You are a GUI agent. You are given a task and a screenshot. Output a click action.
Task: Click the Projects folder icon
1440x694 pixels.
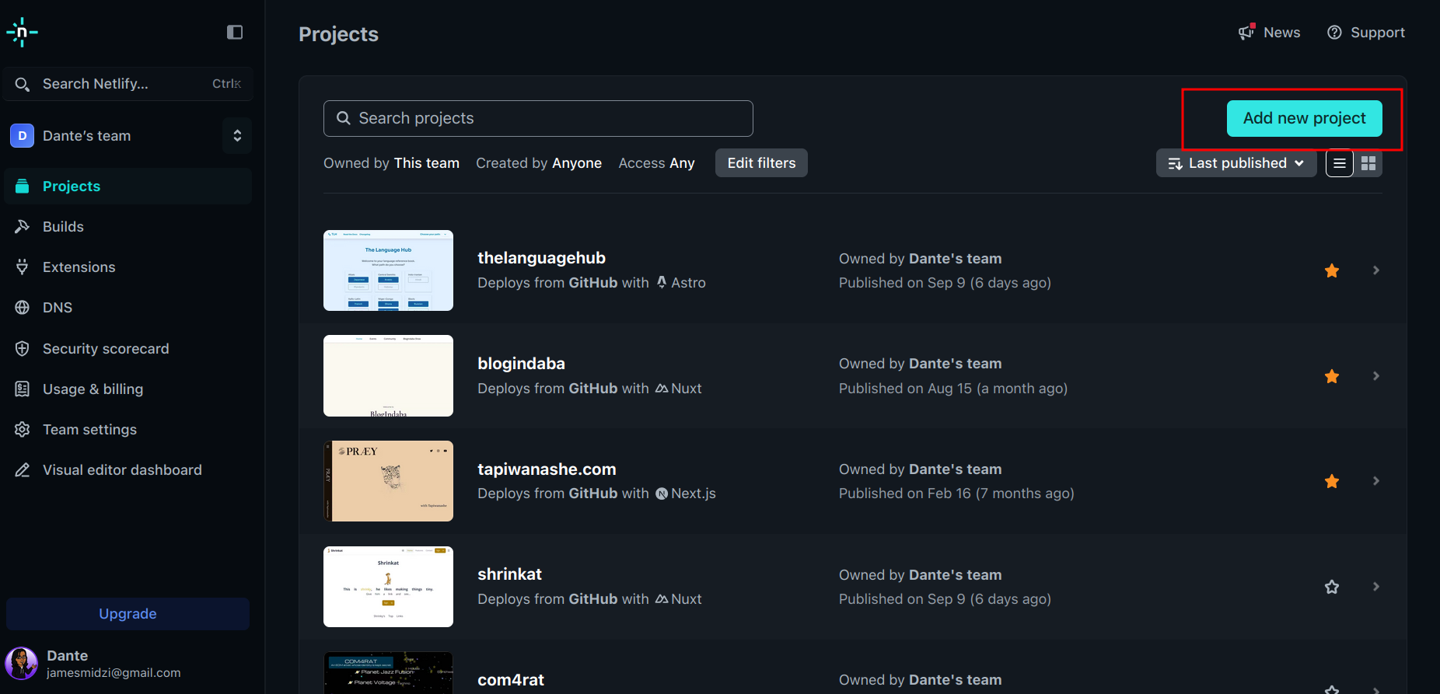(23, 186)
